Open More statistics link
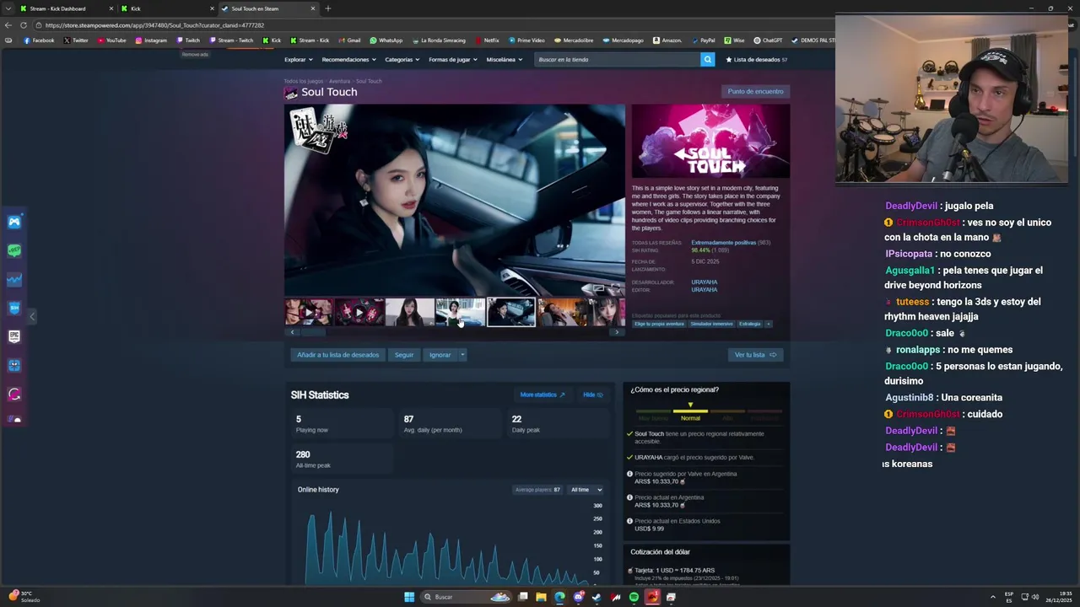Image resolution: width=1080 pixels, height=607 pixels. (x=543, y=395)
